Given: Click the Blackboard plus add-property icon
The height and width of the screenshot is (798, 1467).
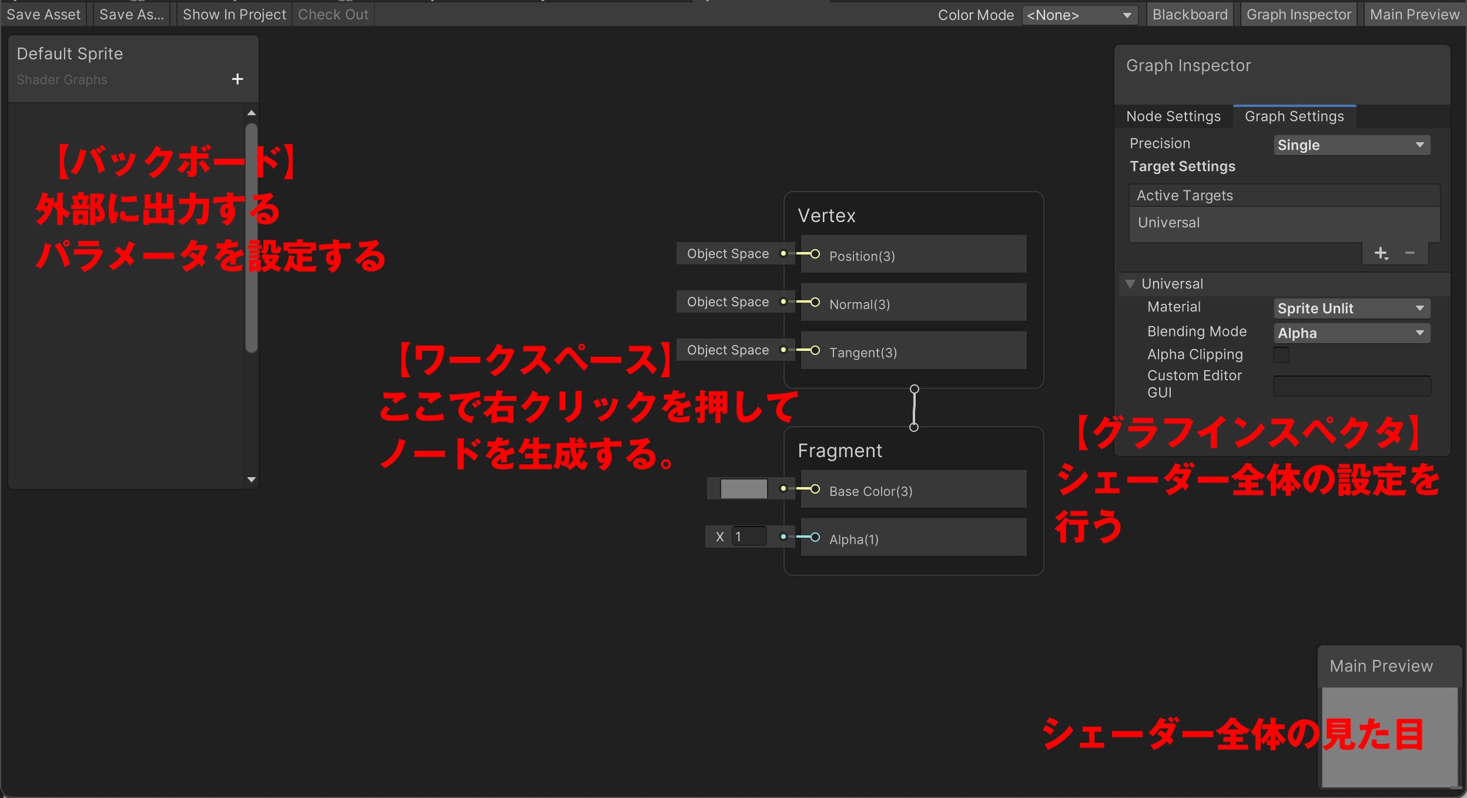Looking at the screenshot, I should coord(237,79).
